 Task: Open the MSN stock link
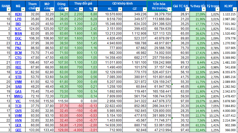pyautogui.click(x=18, y=34)
